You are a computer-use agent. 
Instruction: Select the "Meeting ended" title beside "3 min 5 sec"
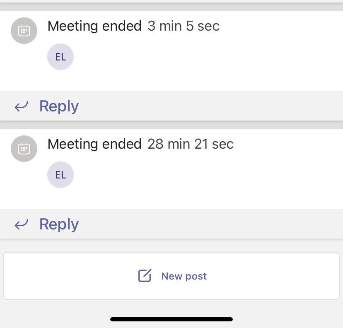tap(94, 26)
